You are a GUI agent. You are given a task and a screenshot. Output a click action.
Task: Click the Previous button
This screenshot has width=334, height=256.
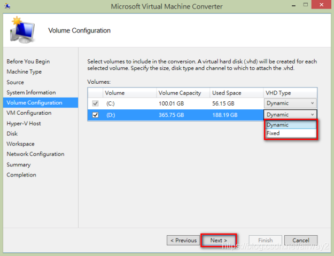click(183, 240)
